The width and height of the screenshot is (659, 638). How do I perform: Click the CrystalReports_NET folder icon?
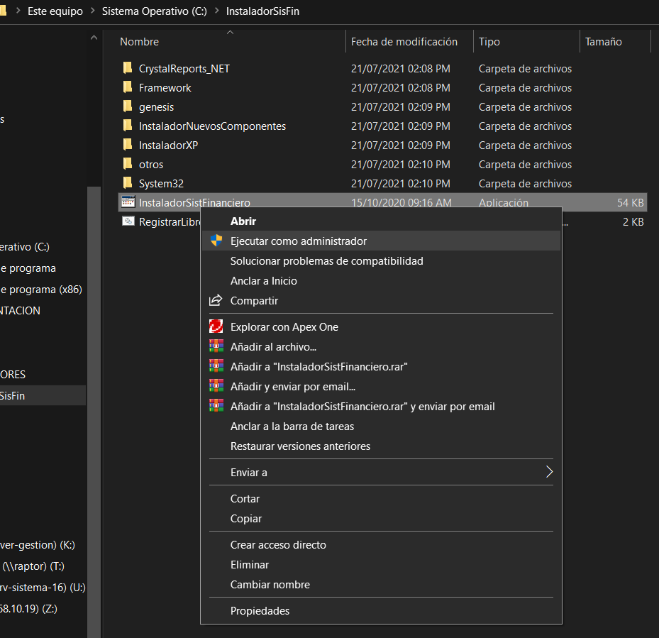pos(128,67)
